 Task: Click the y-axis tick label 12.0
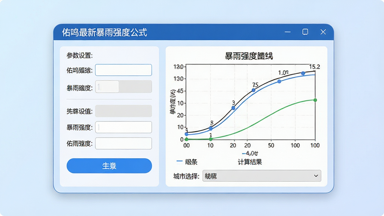pyautogui.click(x=178, y=67)
